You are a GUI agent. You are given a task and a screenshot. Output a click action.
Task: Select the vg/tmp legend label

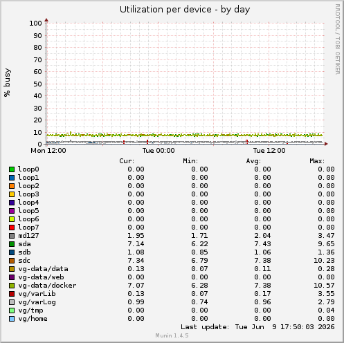coord(30,310)
